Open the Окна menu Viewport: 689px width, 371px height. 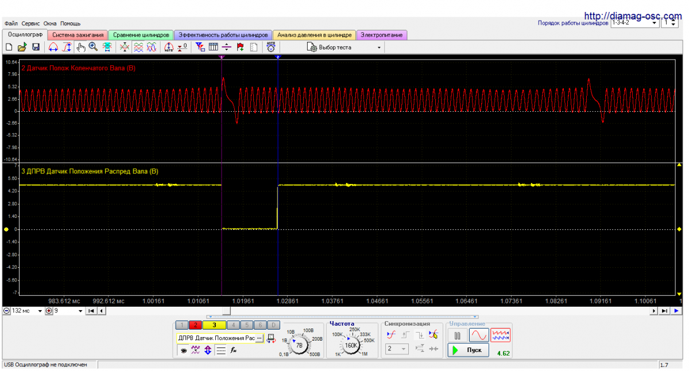[x=51, y=24]
